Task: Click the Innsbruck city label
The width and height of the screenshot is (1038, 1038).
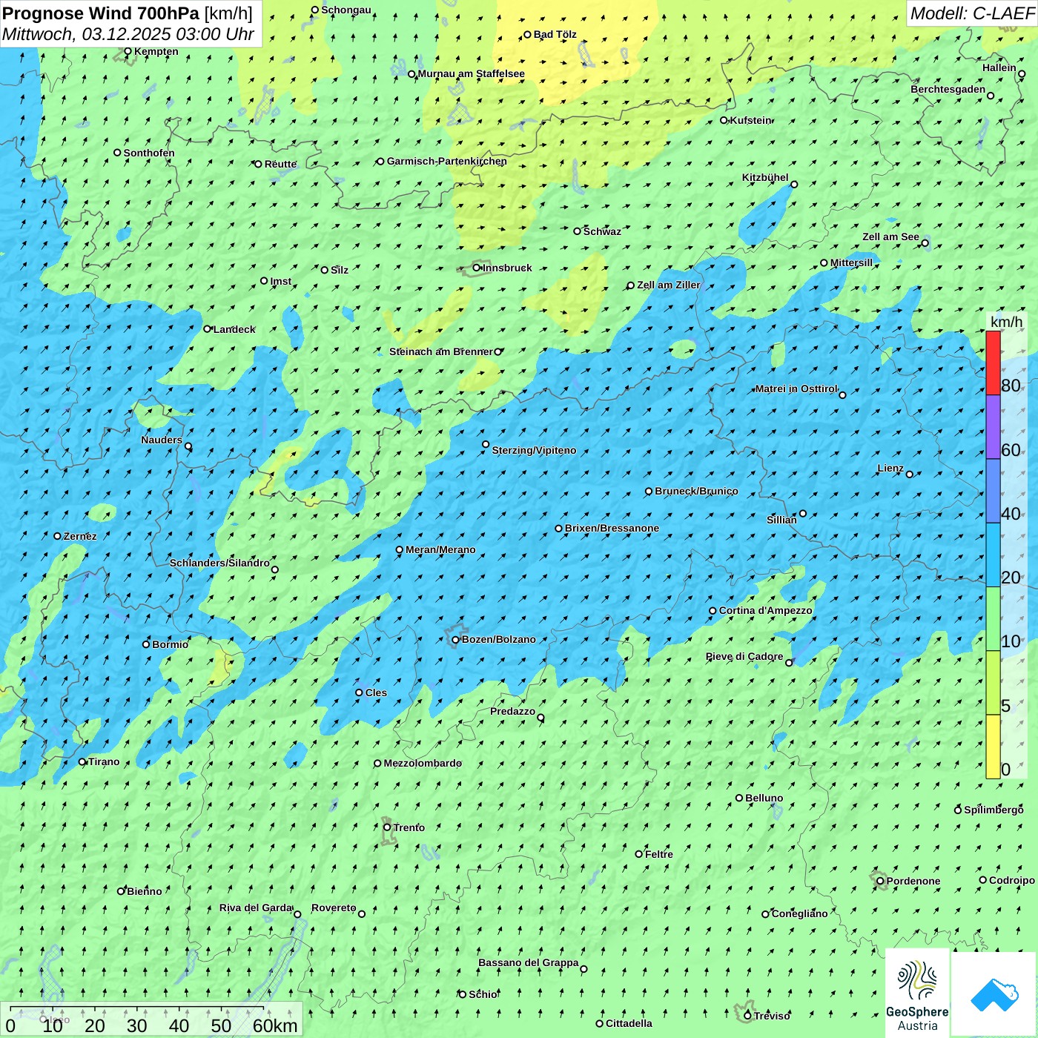Action: pos(507,268)
